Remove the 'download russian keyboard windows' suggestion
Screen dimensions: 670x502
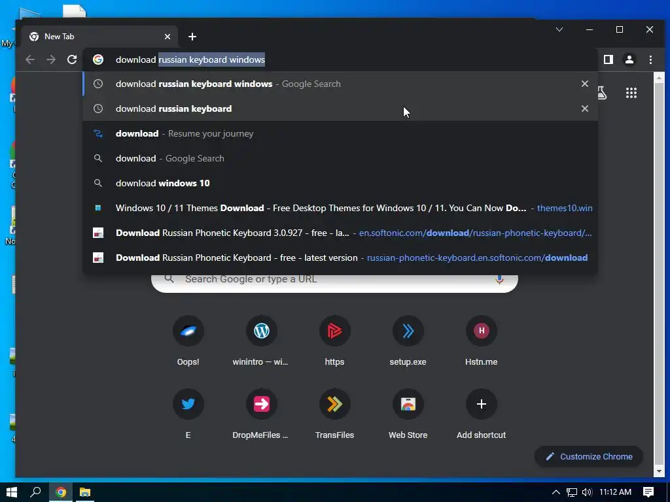(x=585, y=84)
